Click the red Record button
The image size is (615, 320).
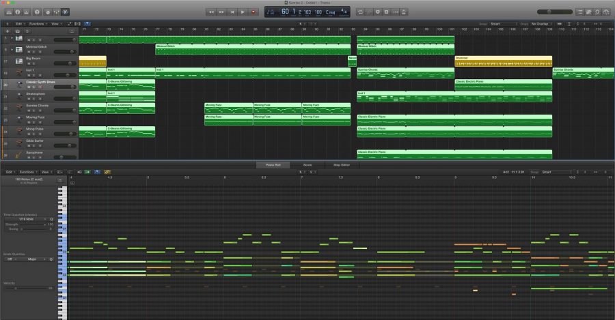click(x=254, y=12)
